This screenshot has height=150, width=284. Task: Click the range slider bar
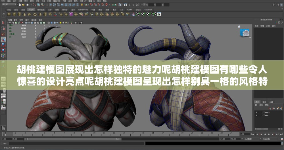click(73, 139)
